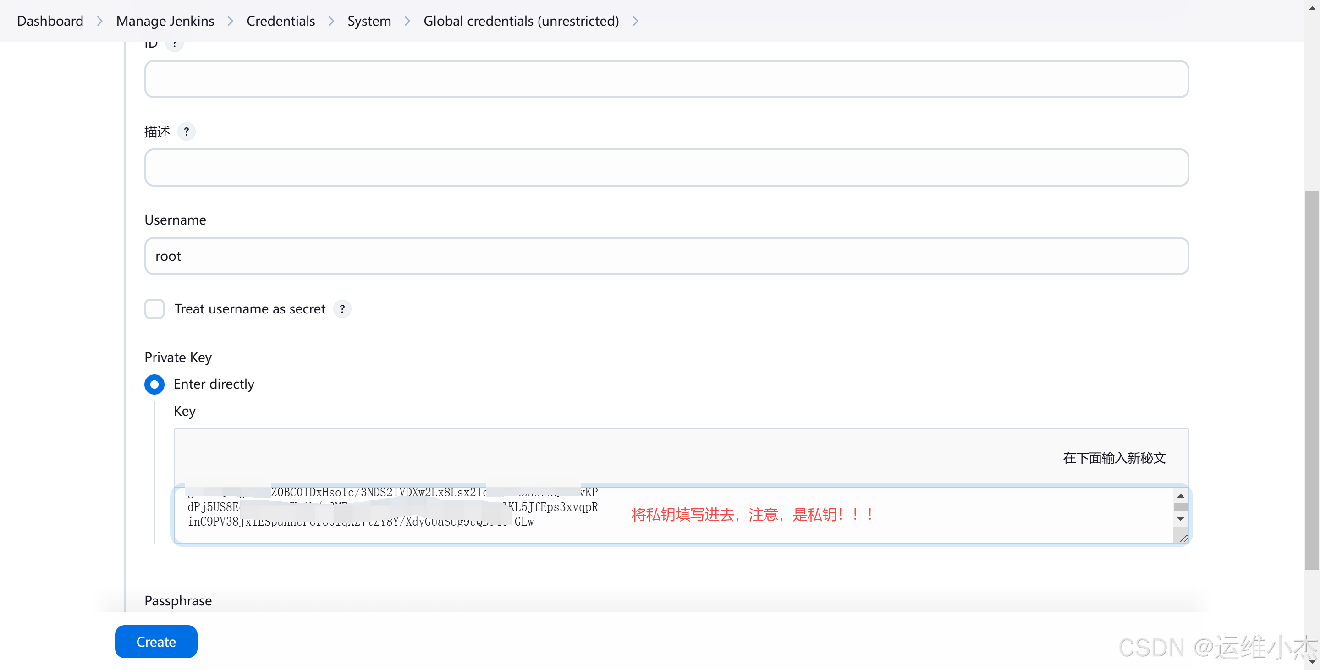Image resolution: width=1320 pixels, height=670 pixels.
Task: Enable Treat username as secret checkbox
Action: [154, 309]
